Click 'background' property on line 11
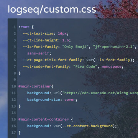138x138 pixels. click(x=38, y=93)
